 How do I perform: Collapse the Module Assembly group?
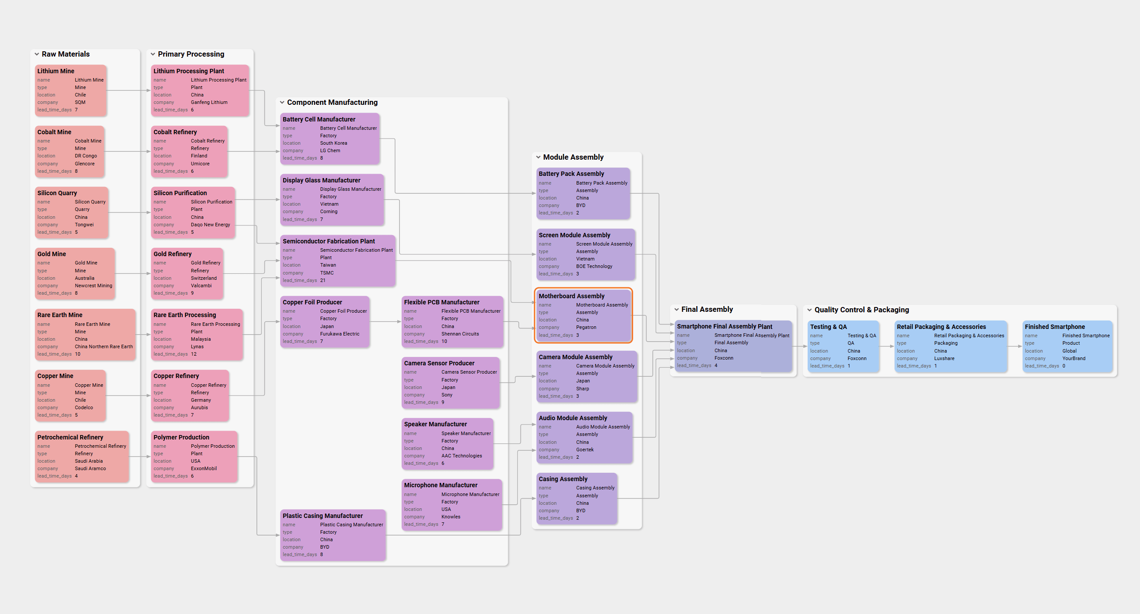point(538,157)
